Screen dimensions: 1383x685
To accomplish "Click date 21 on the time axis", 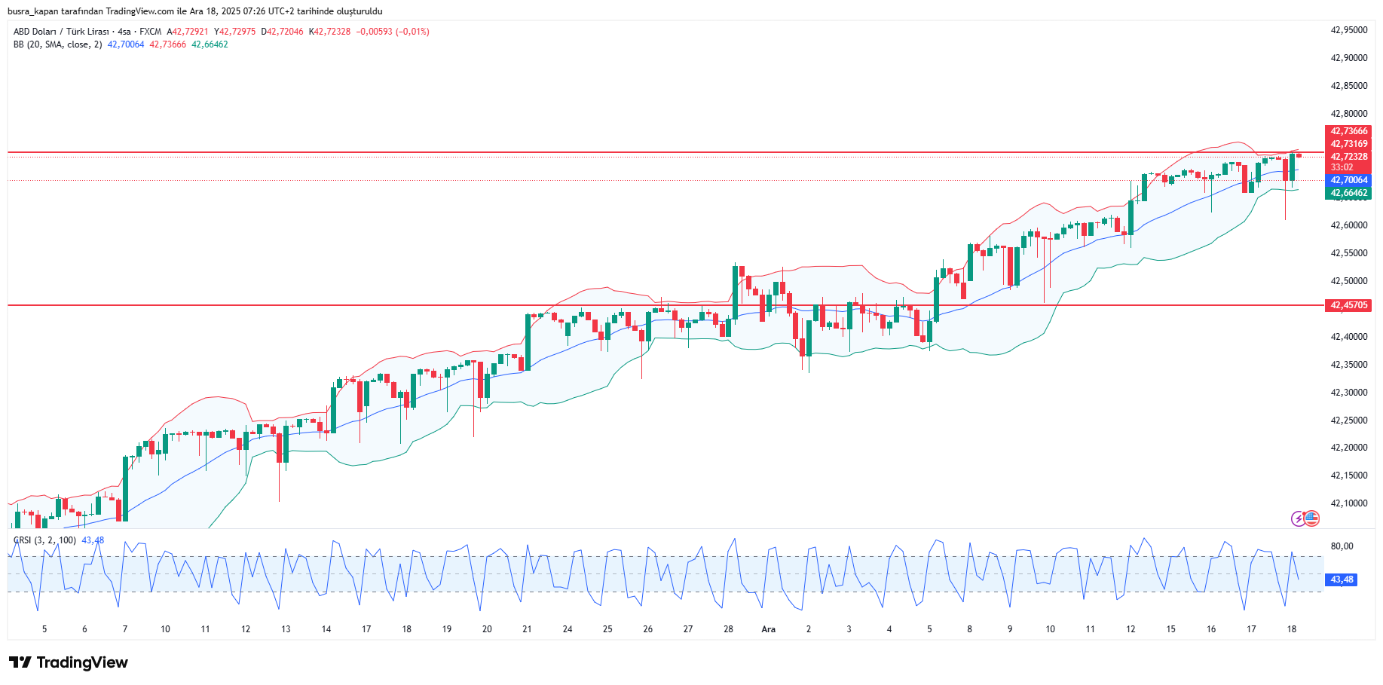I will [527, 629].
